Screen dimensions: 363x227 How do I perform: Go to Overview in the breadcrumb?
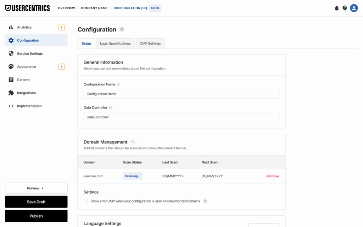(x=66, y=8)
